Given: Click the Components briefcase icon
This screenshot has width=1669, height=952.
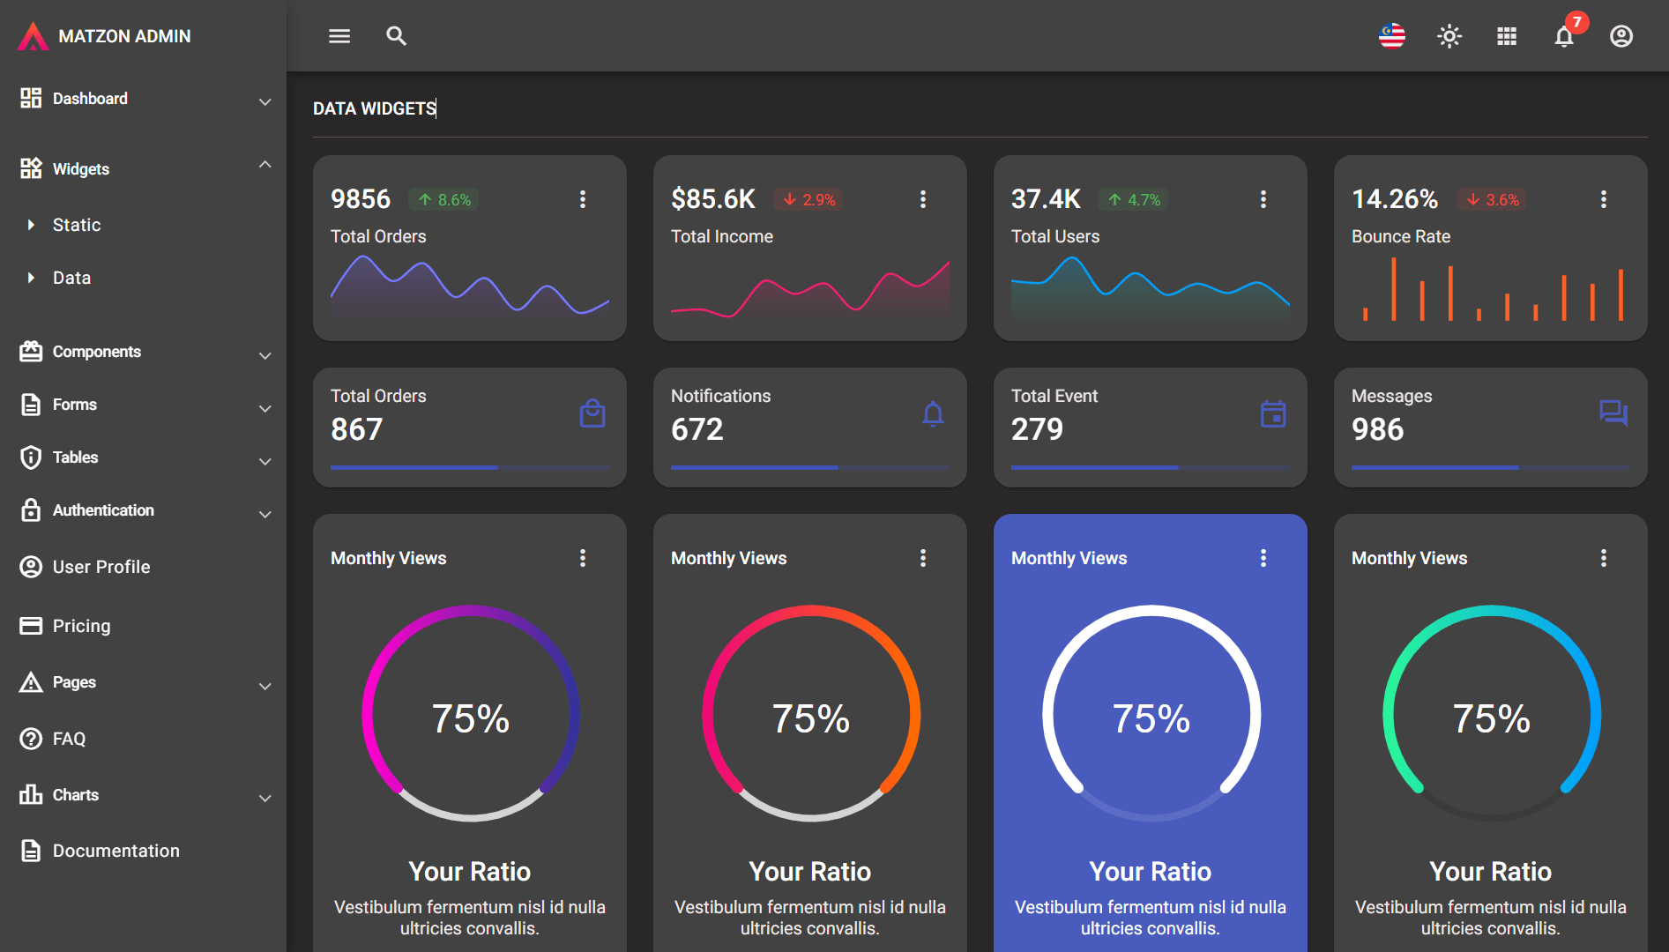Looking at the screenshot, I should tap(31, 352).
